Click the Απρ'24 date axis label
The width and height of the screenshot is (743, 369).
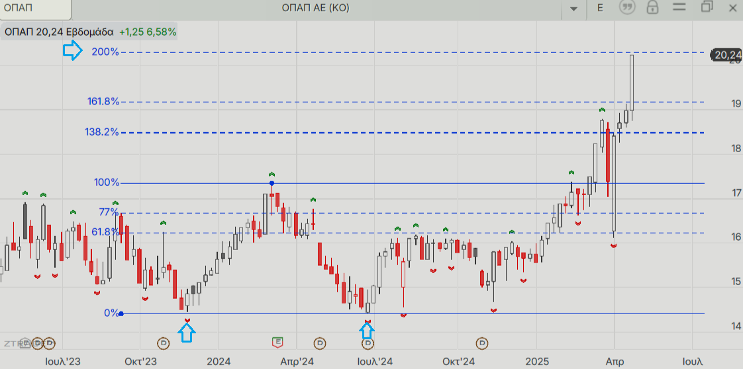297,362
